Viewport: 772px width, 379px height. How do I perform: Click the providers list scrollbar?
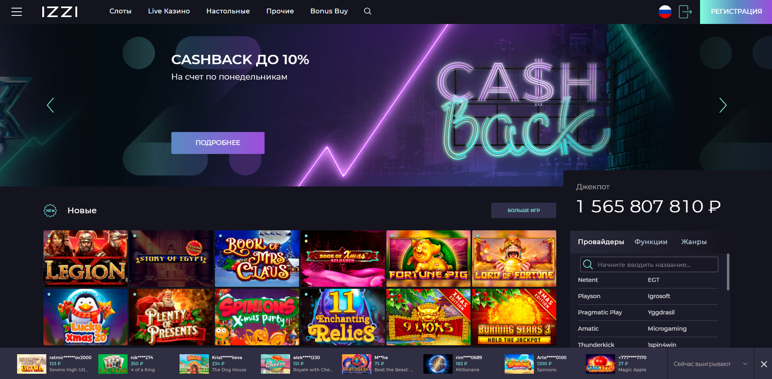point(728,272)
